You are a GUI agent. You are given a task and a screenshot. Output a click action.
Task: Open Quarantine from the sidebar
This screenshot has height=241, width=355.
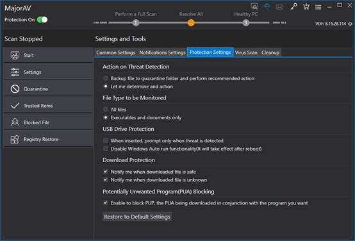coord(48,89)
